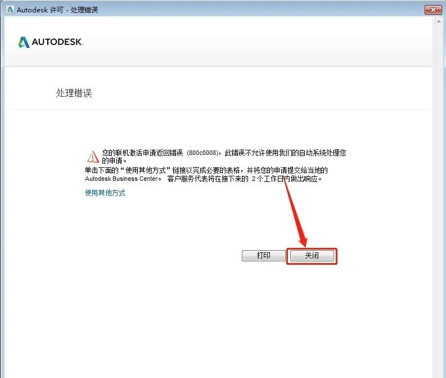Click the warning triangle icon
Image resolution: width=446 pixels, height=378 pixels.
93,157
